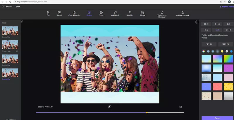Open the Add Music tool

point(115,13)
